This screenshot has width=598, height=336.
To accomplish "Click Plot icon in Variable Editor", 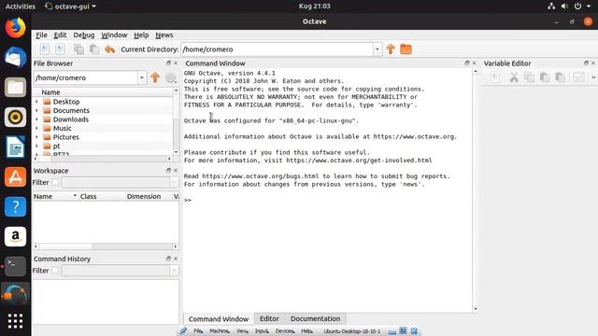I will click(578, 77).
